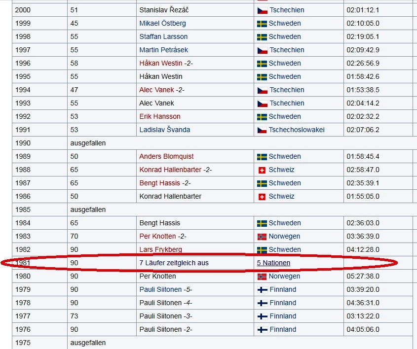Click the underlined '5 Nationen' link
Screen dimensions: 417x349
click(x=273, y=263)
